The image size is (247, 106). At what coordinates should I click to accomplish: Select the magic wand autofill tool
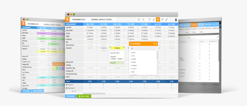click(149, 20)
